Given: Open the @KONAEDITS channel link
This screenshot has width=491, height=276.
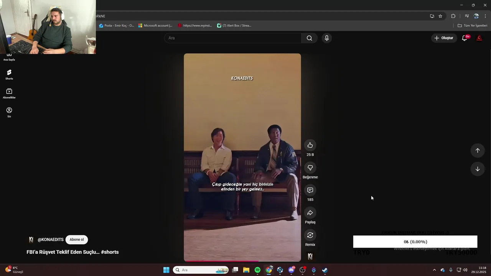Looking at the screenshot, I should (x=51, y=240).
